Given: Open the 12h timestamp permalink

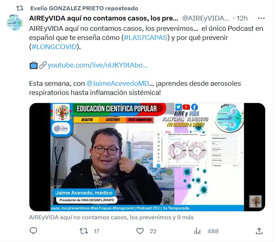Looking at the screenshot, I should pyautogui.click(x=242, y=18).
